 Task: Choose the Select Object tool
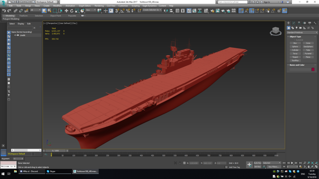click(44, 11)
